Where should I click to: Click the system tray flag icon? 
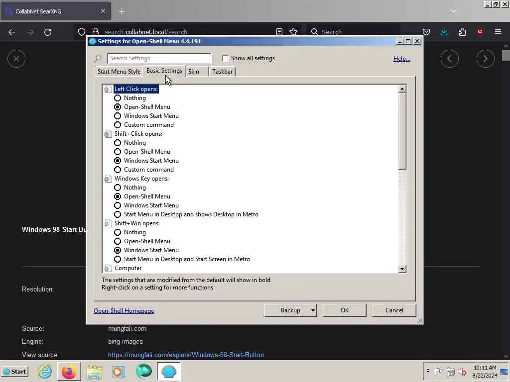[438, 371]
